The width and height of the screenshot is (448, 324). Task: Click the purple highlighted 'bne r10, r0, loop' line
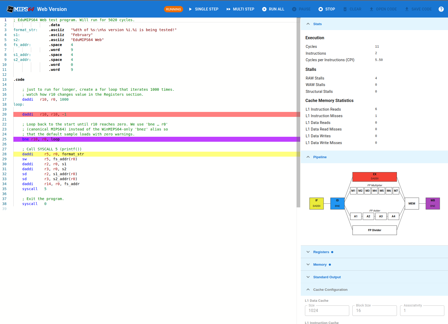[157, 139]
